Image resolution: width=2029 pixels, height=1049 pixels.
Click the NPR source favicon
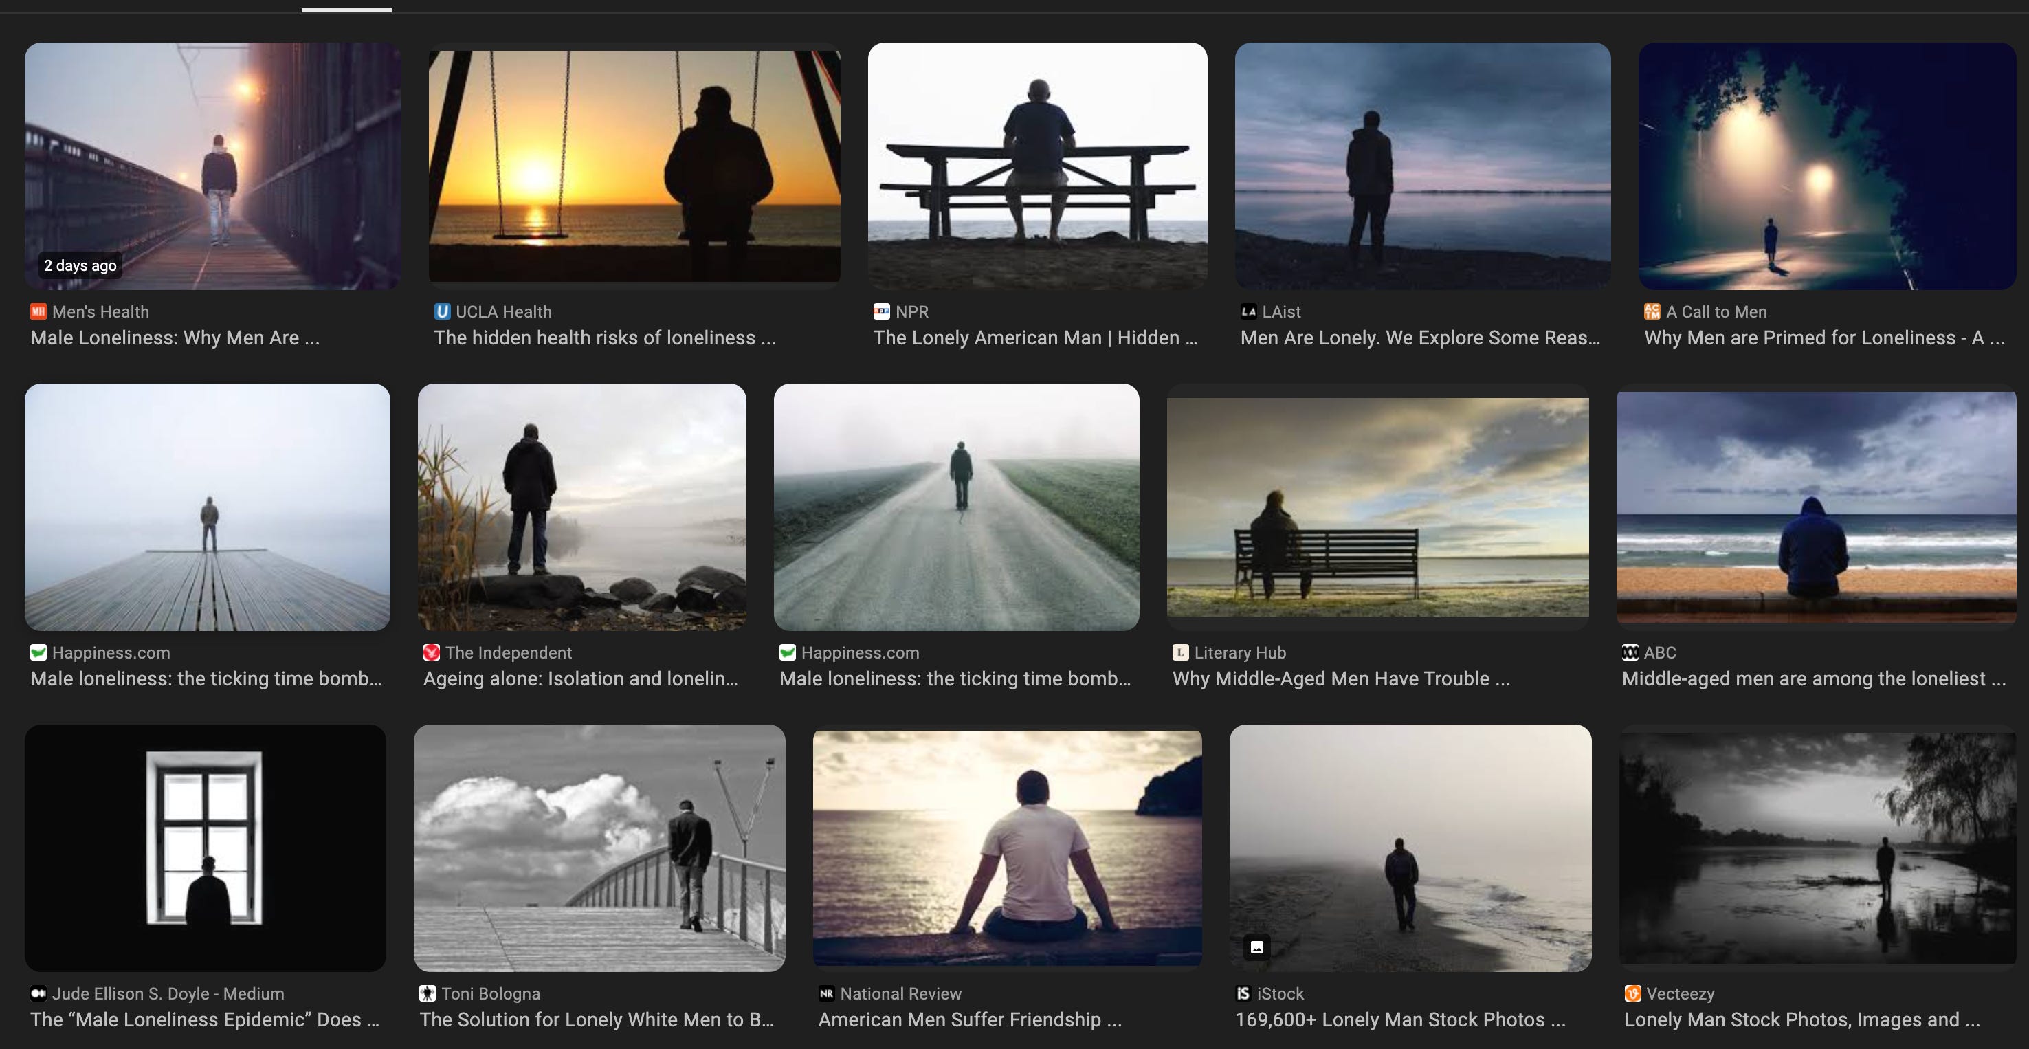(x=881, y=312)
